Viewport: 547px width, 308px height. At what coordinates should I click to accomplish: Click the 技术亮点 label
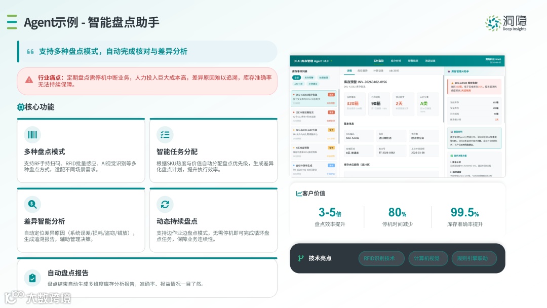click(x=320, y=258)
